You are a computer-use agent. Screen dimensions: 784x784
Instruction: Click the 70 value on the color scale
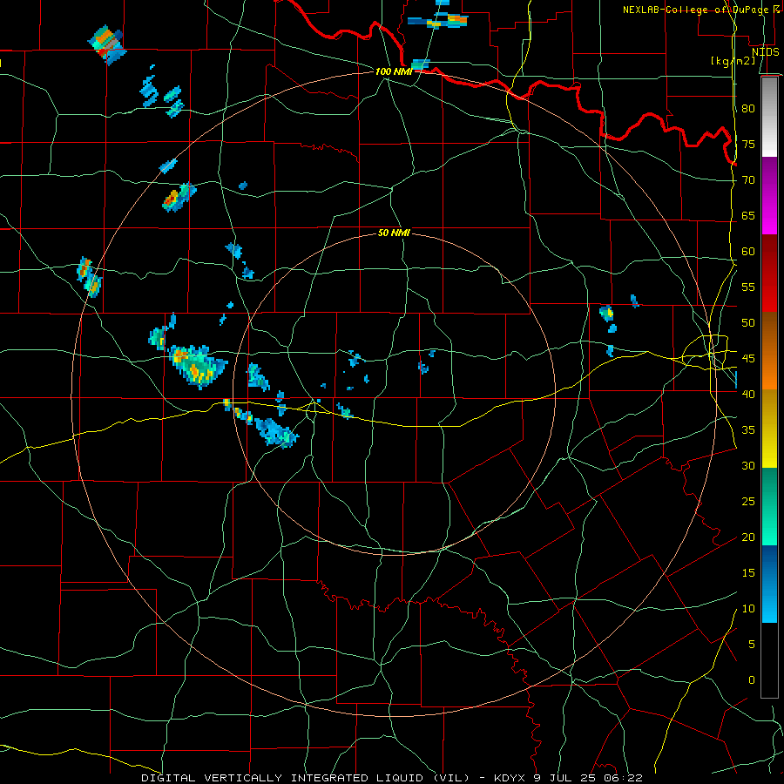[748, 180]
